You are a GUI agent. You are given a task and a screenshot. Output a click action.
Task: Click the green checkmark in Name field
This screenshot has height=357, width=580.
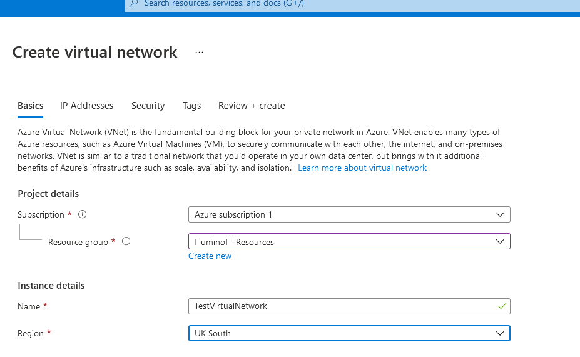[x=502, y=306]
